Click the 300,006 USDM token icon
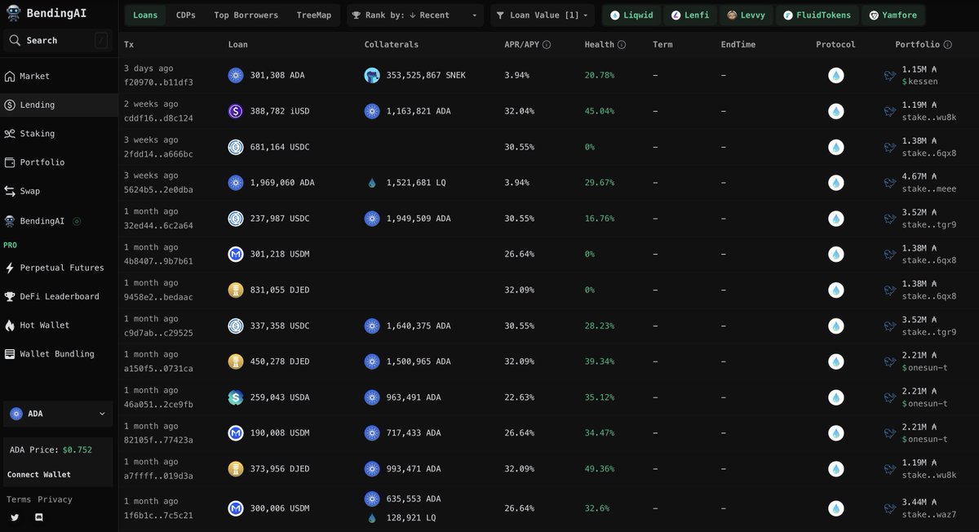The height and width of the screenshot is (532, 979). tap(236, 508)
